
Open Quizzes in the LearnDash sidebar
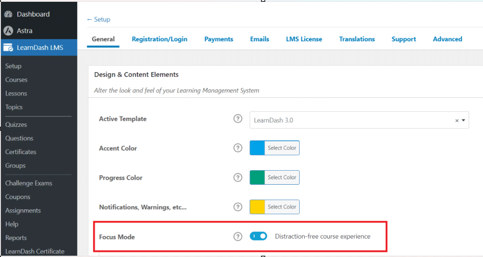pyautogui.click(x=16, y=124)
